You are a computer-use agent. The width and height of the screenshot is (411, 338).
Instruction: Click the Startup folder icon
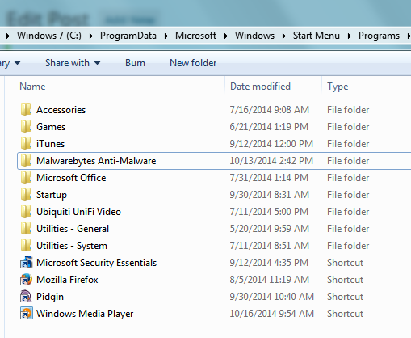26,195
